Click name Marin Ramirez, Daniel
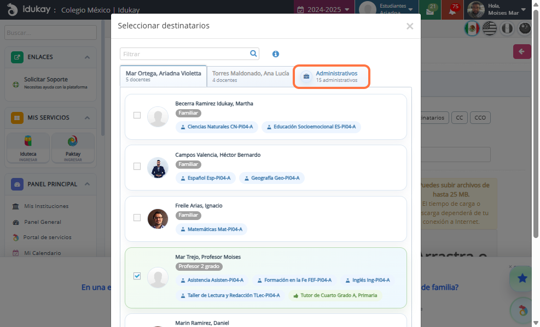Image resolution: width=540 pixels, height=327 pixels. (202, 323)
